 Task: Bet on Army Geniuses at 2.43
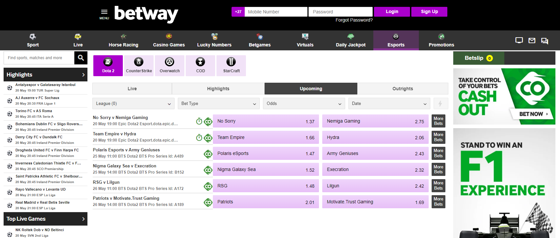click(375, 154)
